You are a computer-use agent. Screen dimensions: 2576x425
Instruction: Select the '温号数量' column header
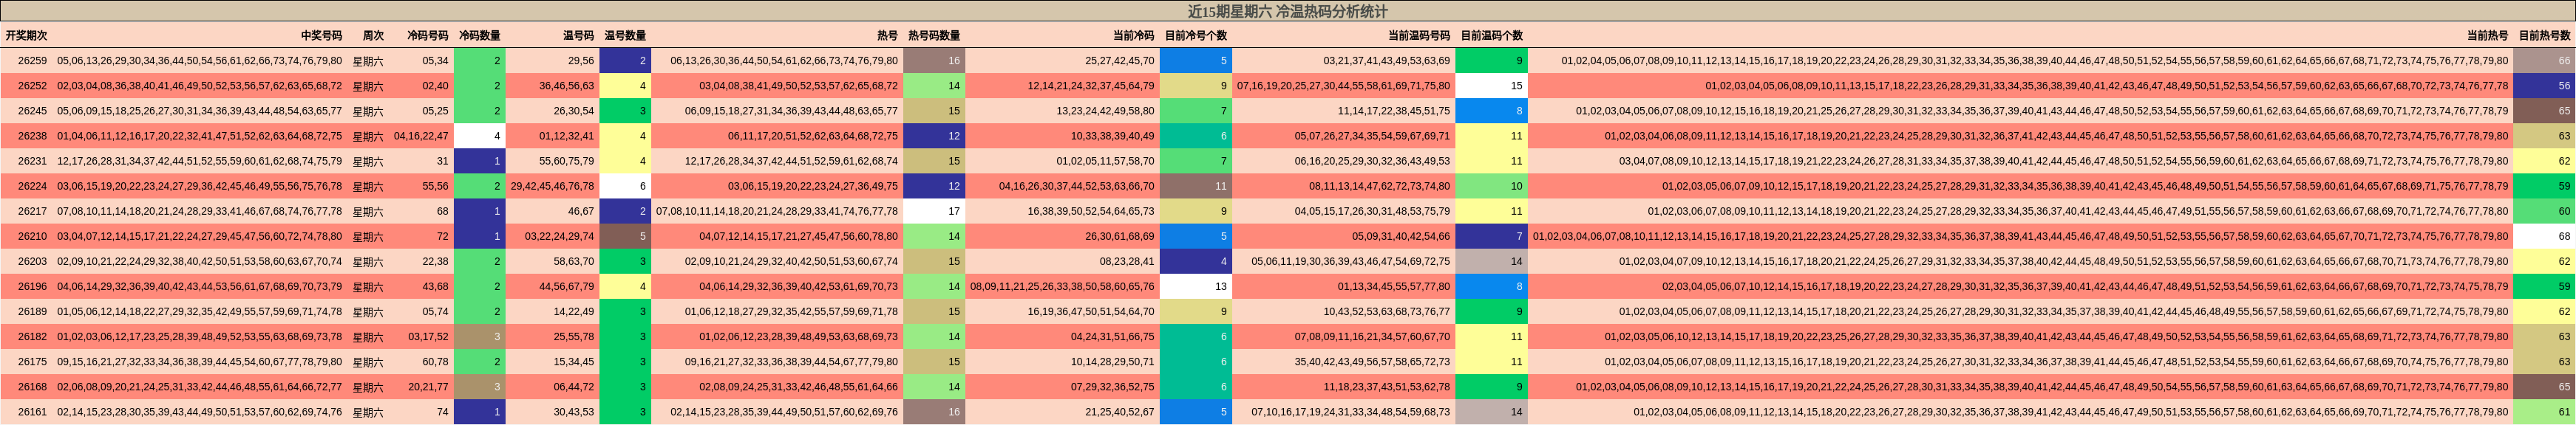coord(625,35)
